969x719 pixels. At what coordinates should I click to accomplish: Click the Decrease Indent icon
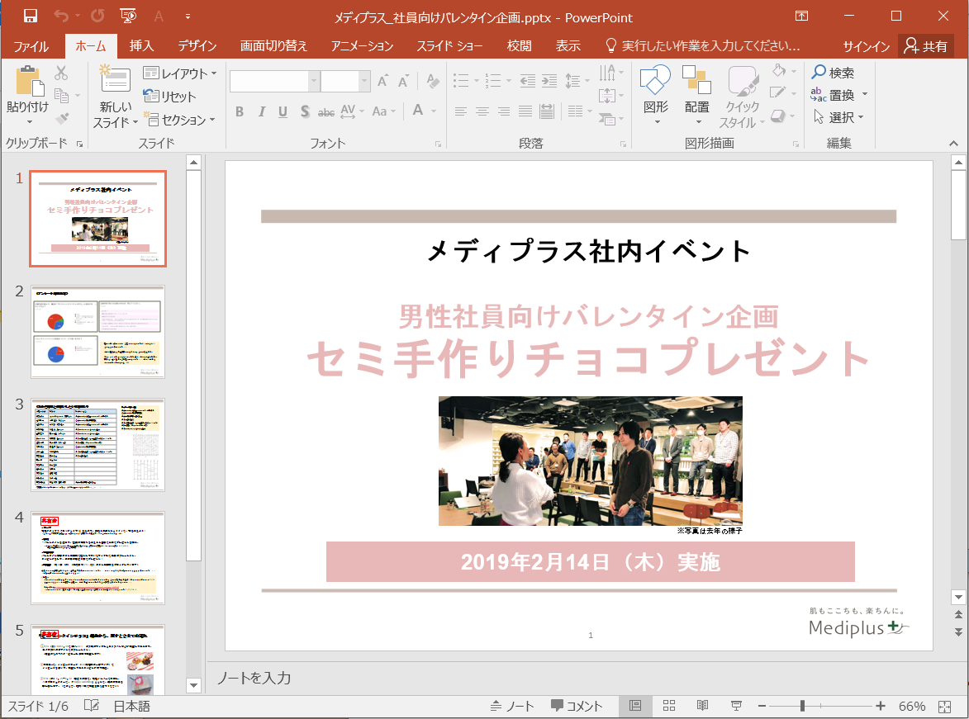(x=527, y=80)
